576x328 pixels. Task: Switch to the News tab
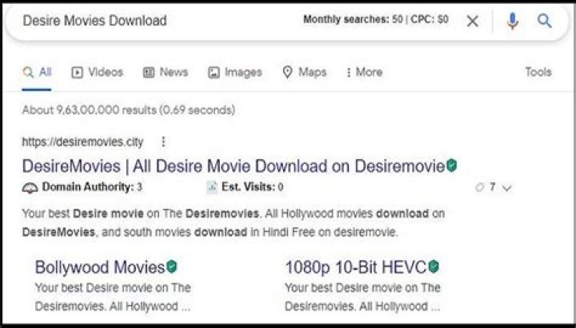[166, 72]
